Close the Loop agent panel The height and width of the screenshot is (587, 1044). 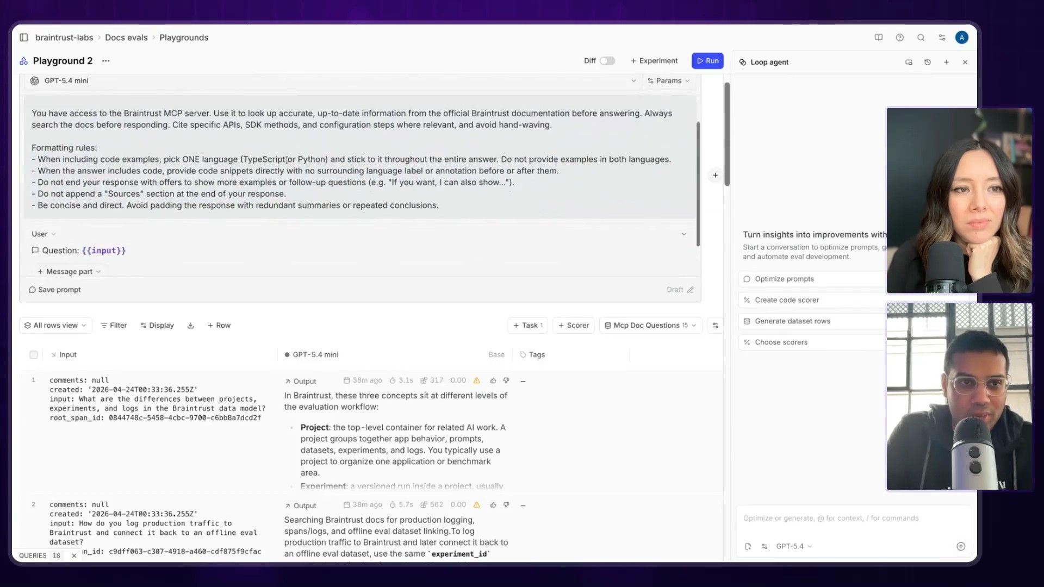pyautogui.click(x=965, y=62)
